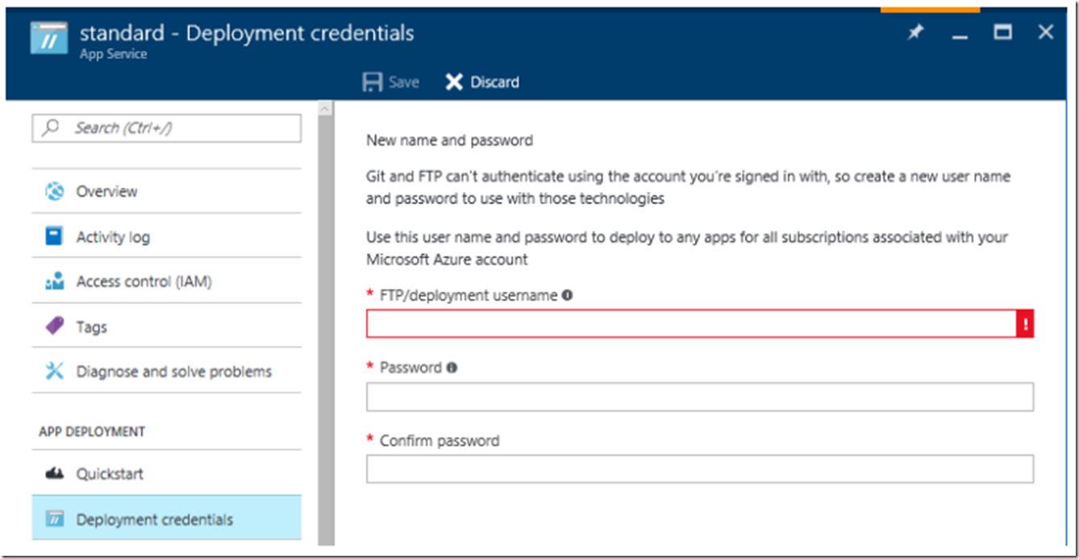Click the purple Tags icon
The image size is (1079, 559).
pos(55,327)
